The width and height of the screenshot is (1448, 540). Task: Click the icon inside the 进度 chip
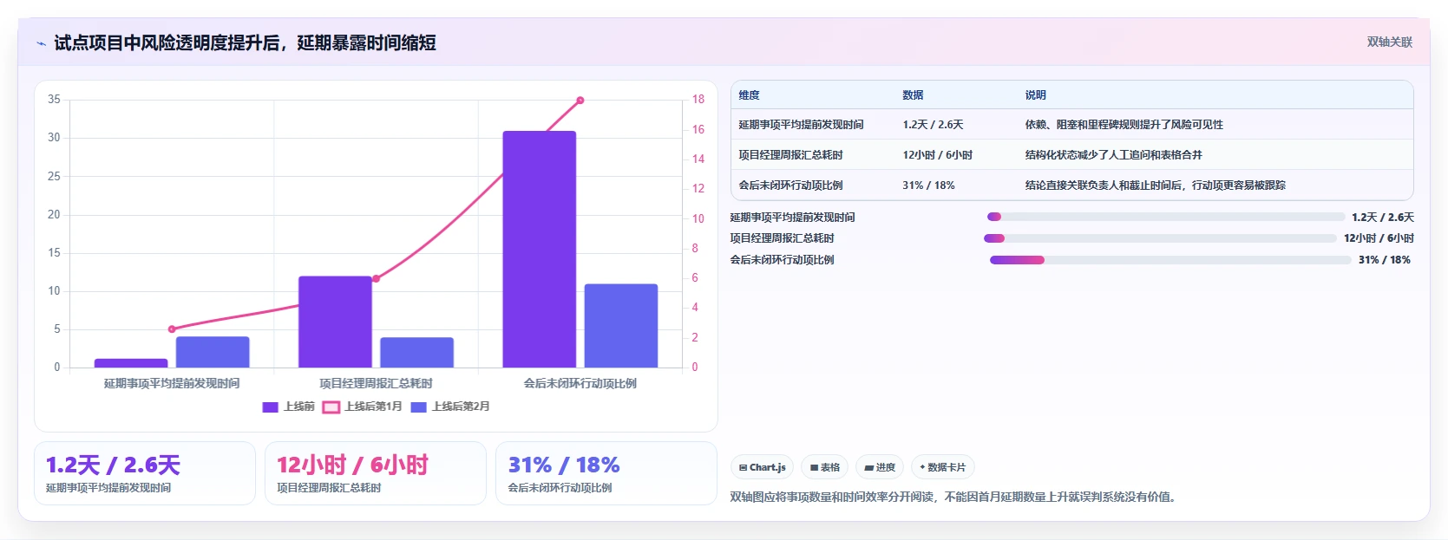[x=868, y=468]
